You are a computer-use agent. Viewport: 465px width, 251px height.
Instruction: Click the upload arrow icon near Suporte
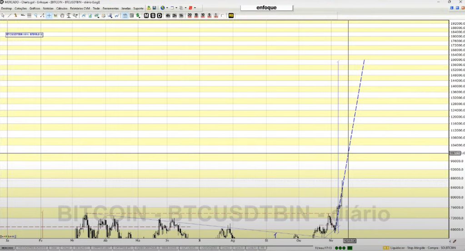pyautogui.click(x=149, y=8)
